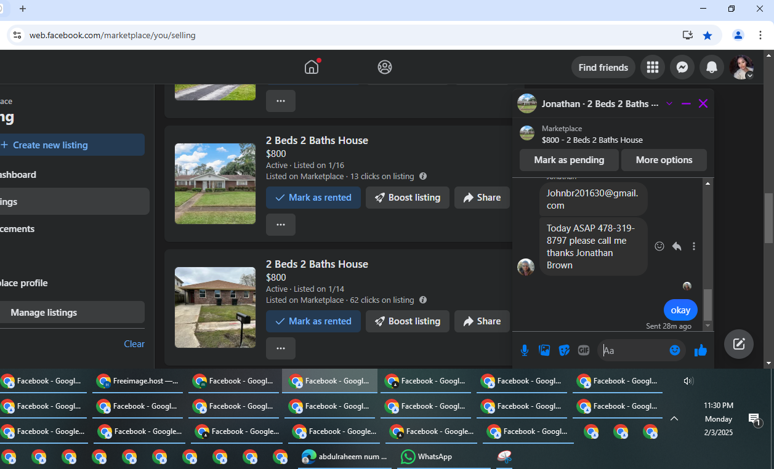The height and width of the screenshot is (469, 774).
Task: Click the page vertical scrollbar thumb
Action: pyautogui.click(x=768, y=218)
